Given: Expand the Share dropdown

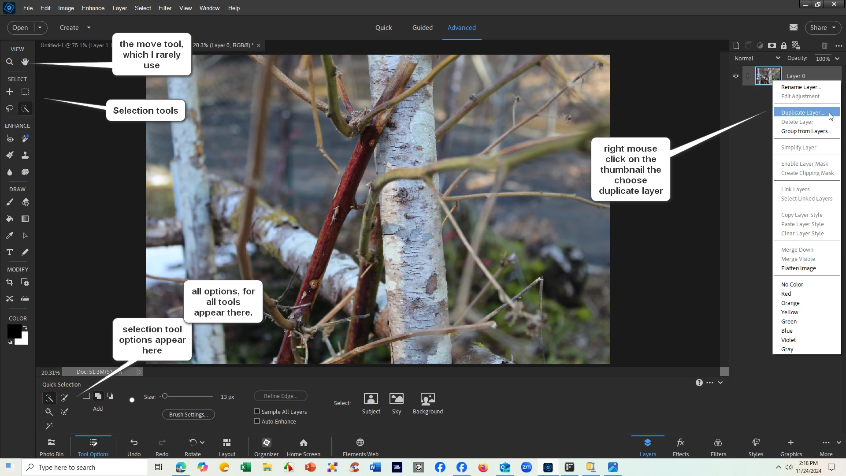Looking at the screenshot, I should [834, 28].
